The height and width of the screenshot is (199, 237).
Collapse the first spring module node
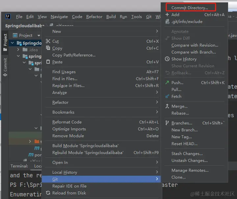18,56
